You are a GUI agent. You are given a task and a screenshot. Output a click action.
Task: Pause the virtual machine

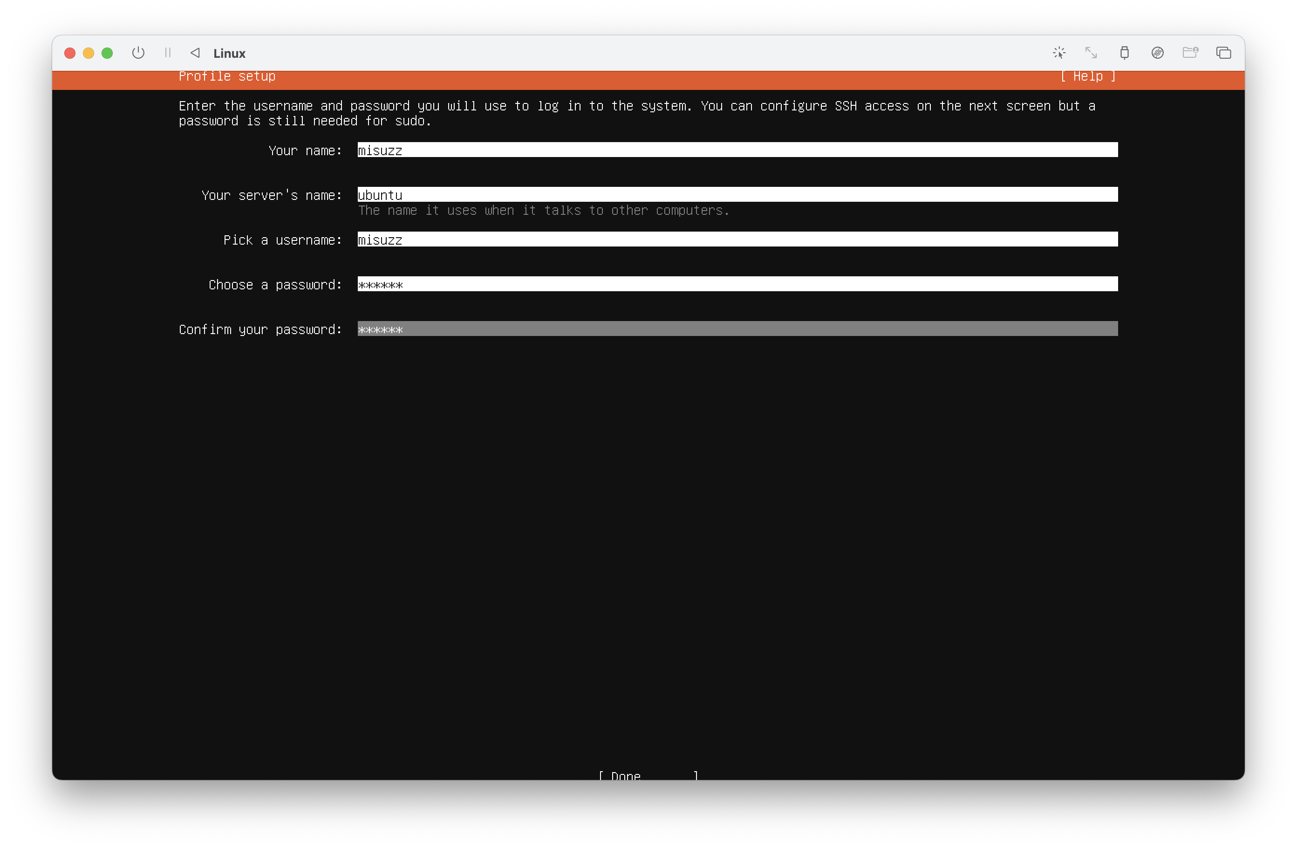click(x=167, y=53)
